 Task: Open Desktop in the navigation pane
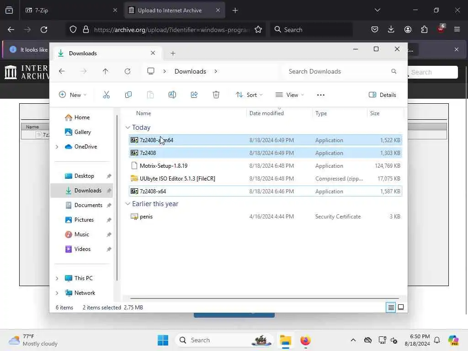point(80,176)
